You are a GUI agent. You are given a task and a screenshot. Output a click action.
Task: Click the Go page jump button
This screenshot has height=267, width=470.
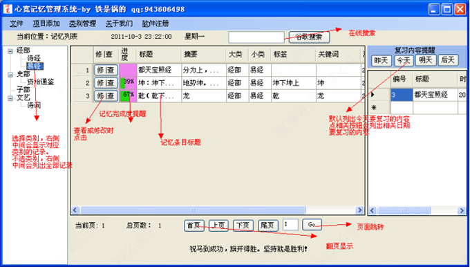(312, 224)
